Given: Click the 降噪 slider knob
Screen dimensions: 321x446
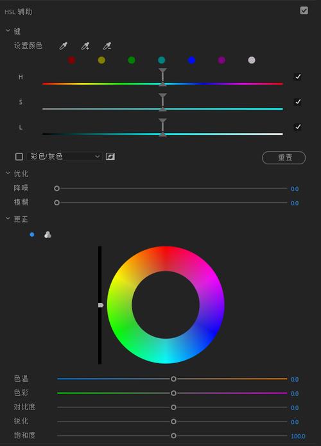Looking at the screenshot, I should coord(56,188).
